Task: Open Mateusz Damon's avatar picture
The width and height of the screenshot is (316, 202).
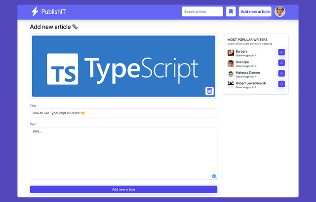Action: 231,74
